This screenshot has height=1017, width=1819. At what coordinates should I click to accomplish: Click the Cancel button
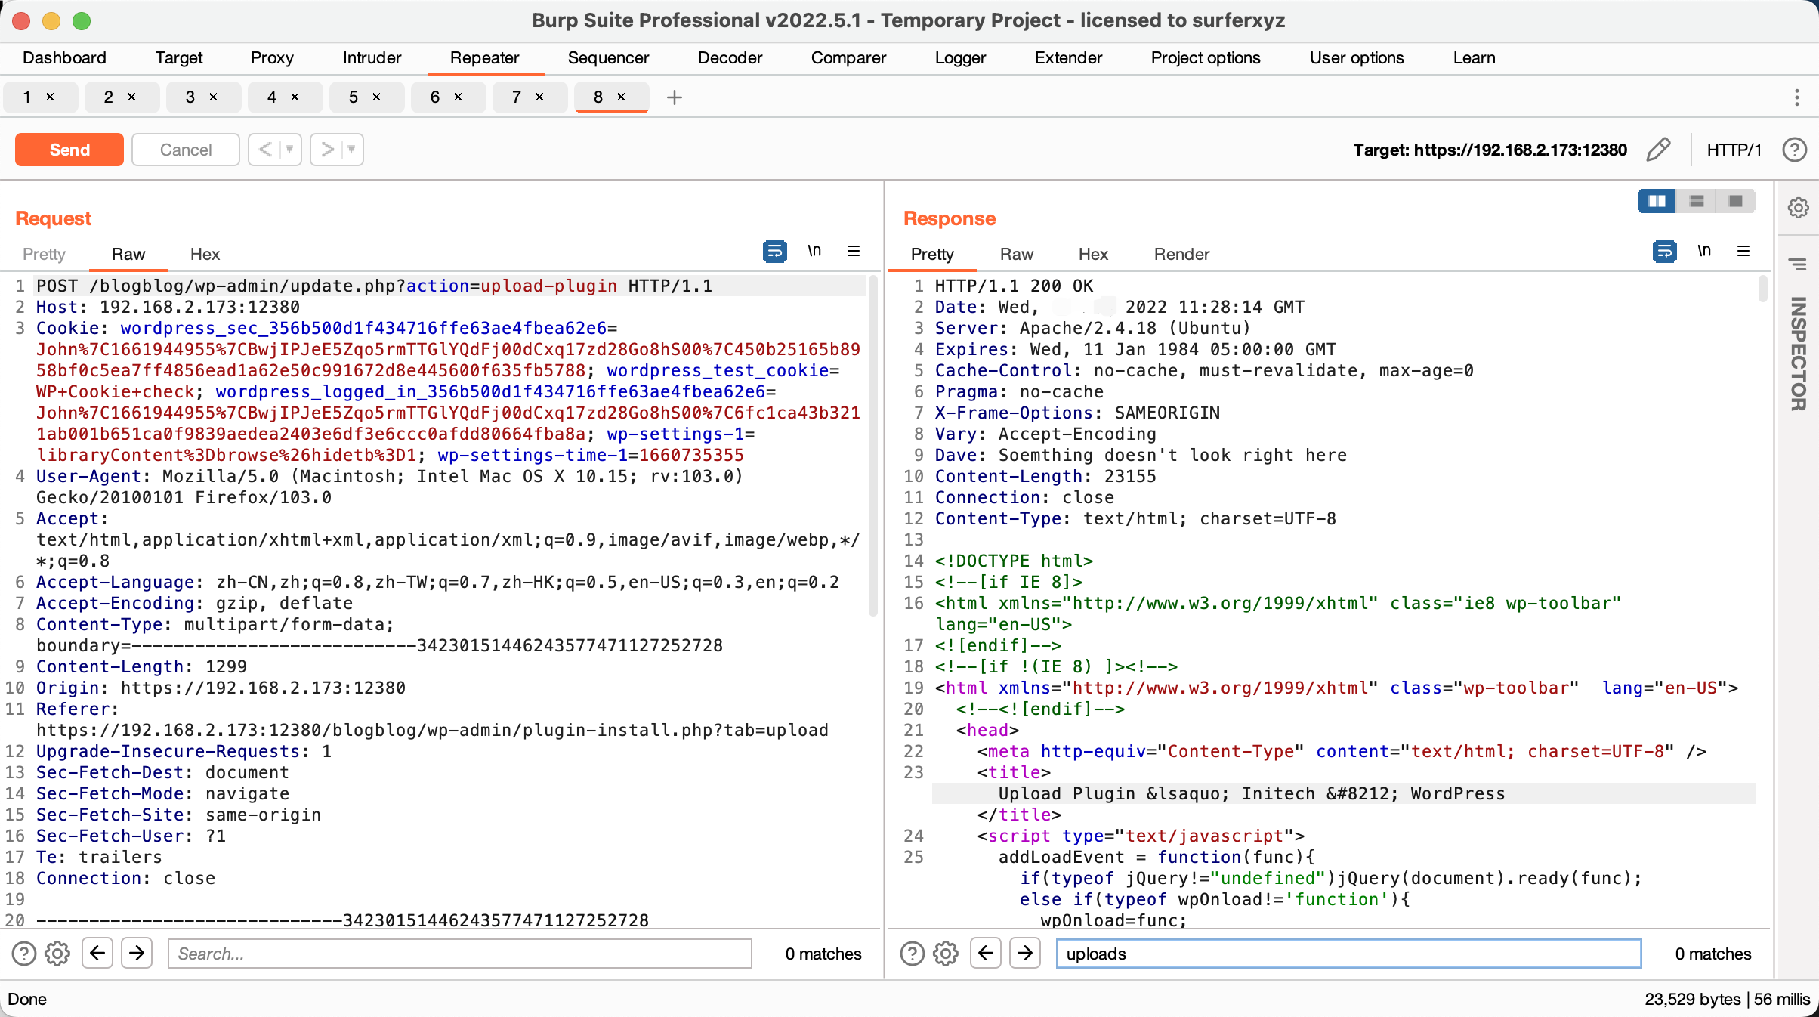click(x=185, y=150)
